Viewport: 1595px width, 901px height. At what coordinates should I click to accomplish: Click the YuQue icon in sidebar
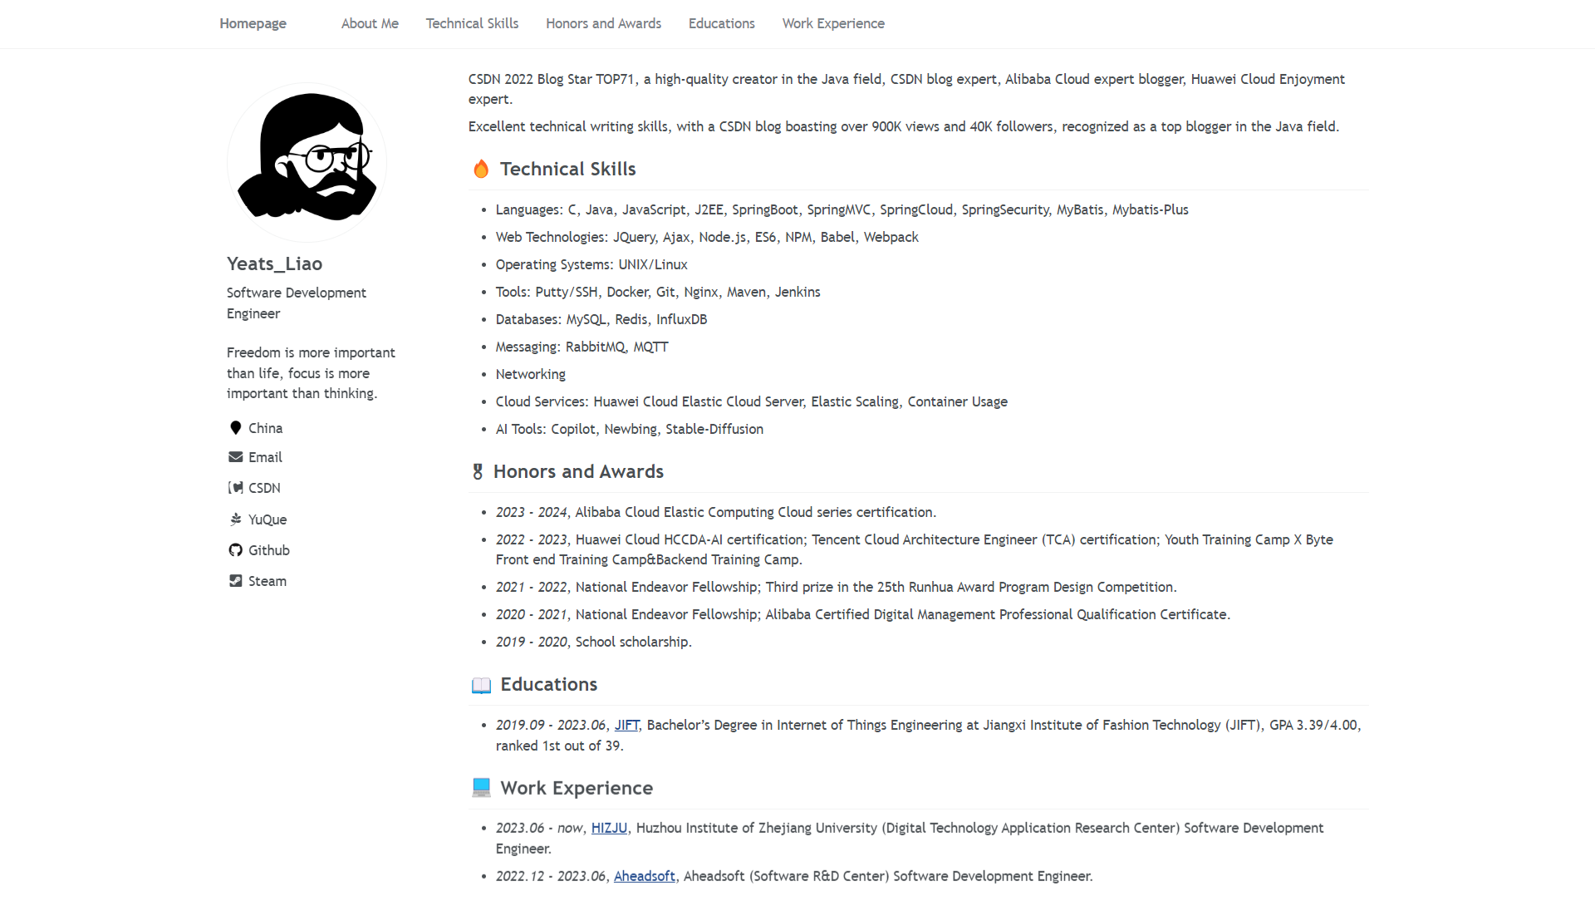[236, 519]
